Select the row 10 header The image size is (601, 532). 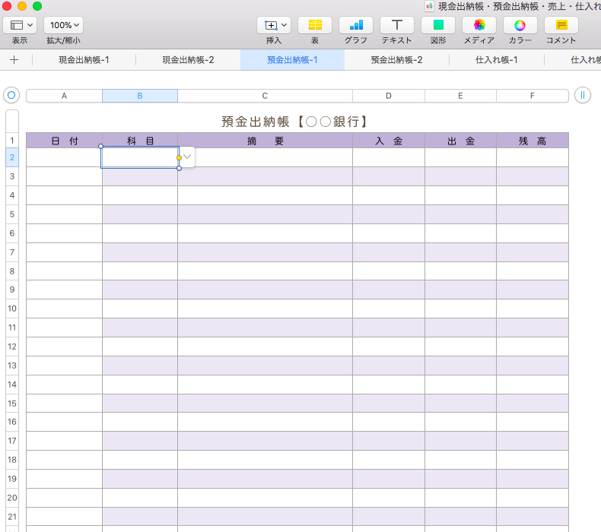pyautogui.click(x=12, y=309)
